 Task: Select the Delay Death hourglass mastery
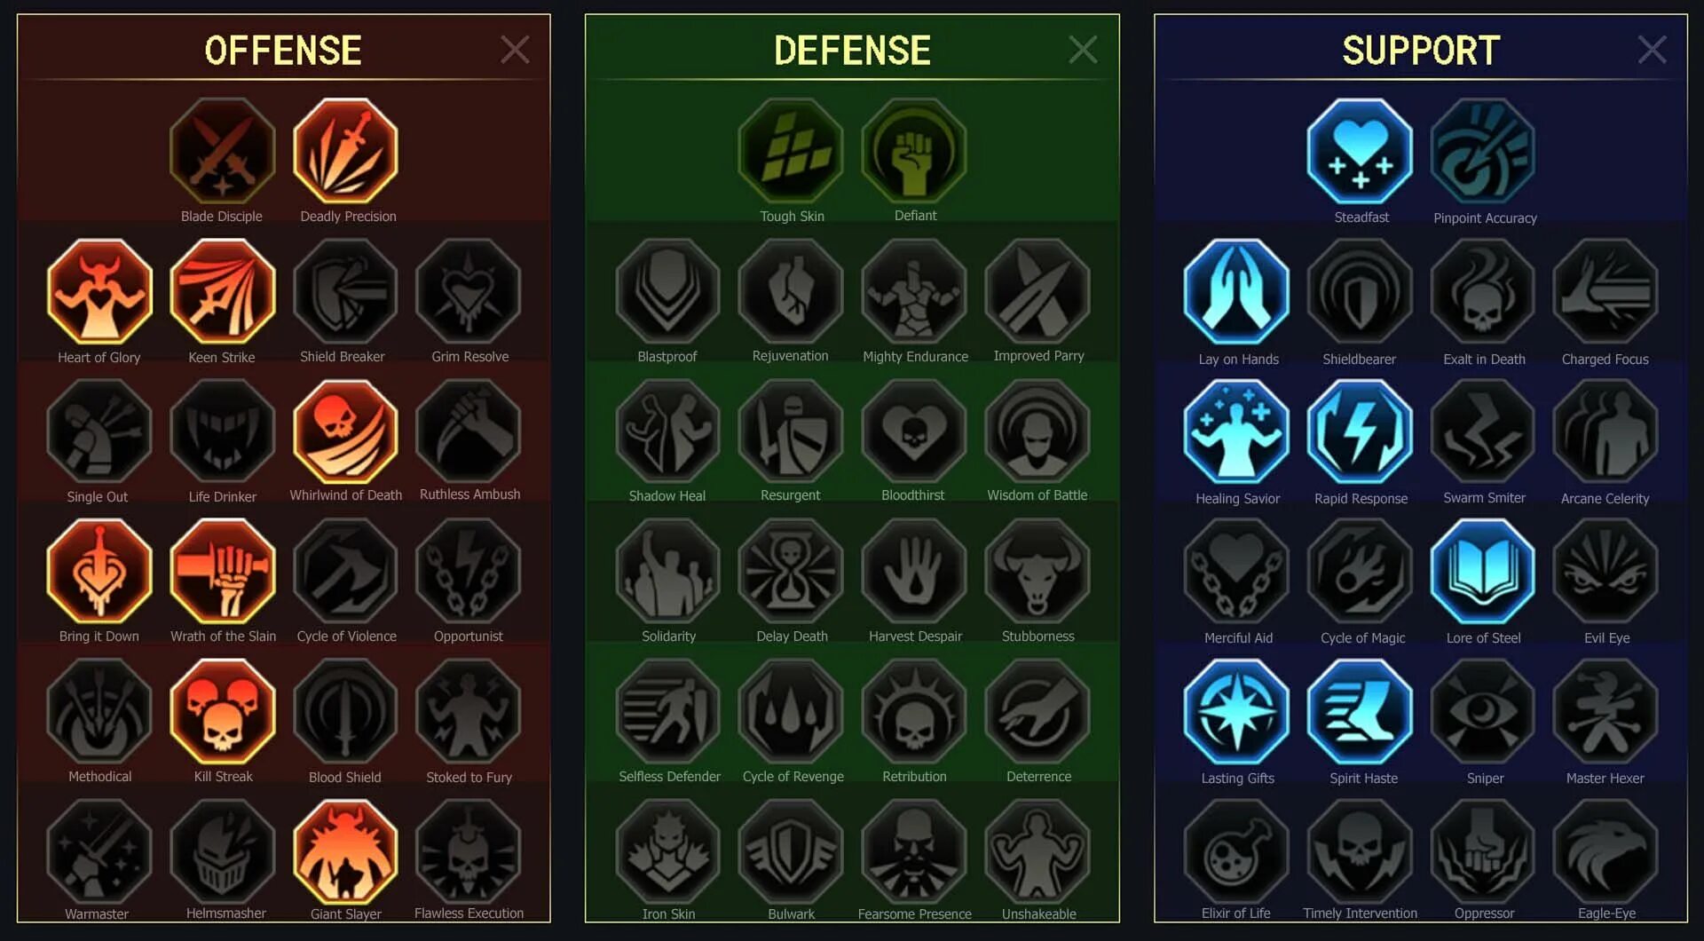pos(791,573)
